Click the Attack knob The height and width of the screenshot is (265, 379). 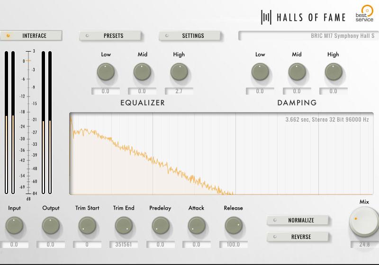click(197, 226)
